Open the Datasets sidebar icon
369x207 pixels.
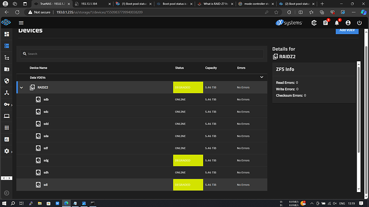[x=6, y=58]
